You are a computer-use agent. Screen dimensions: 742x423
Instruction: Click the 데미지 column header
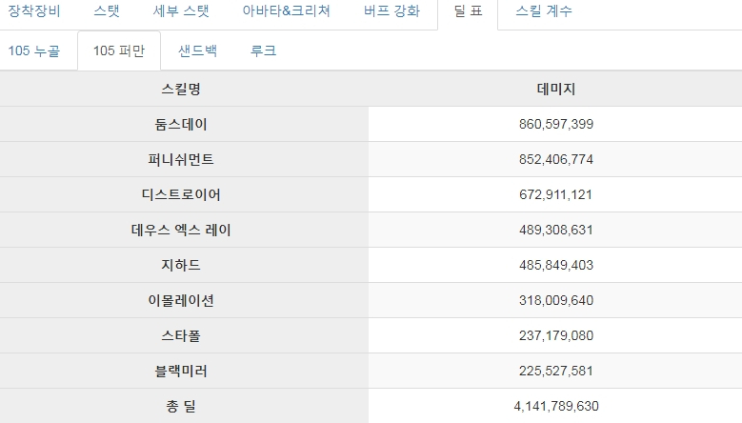[555, 89]
